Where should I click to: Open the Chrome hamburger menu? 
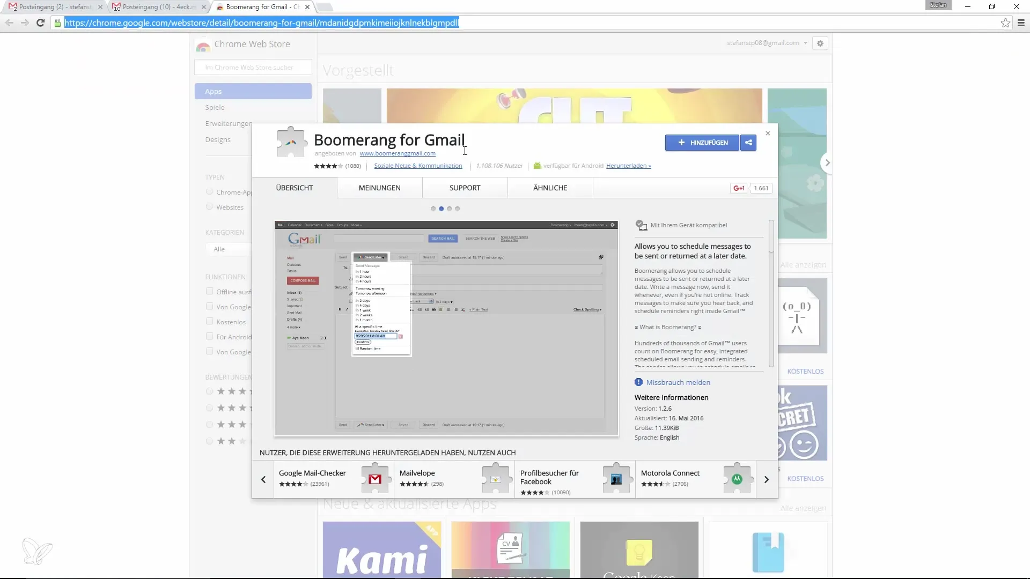coord(1021,23)
